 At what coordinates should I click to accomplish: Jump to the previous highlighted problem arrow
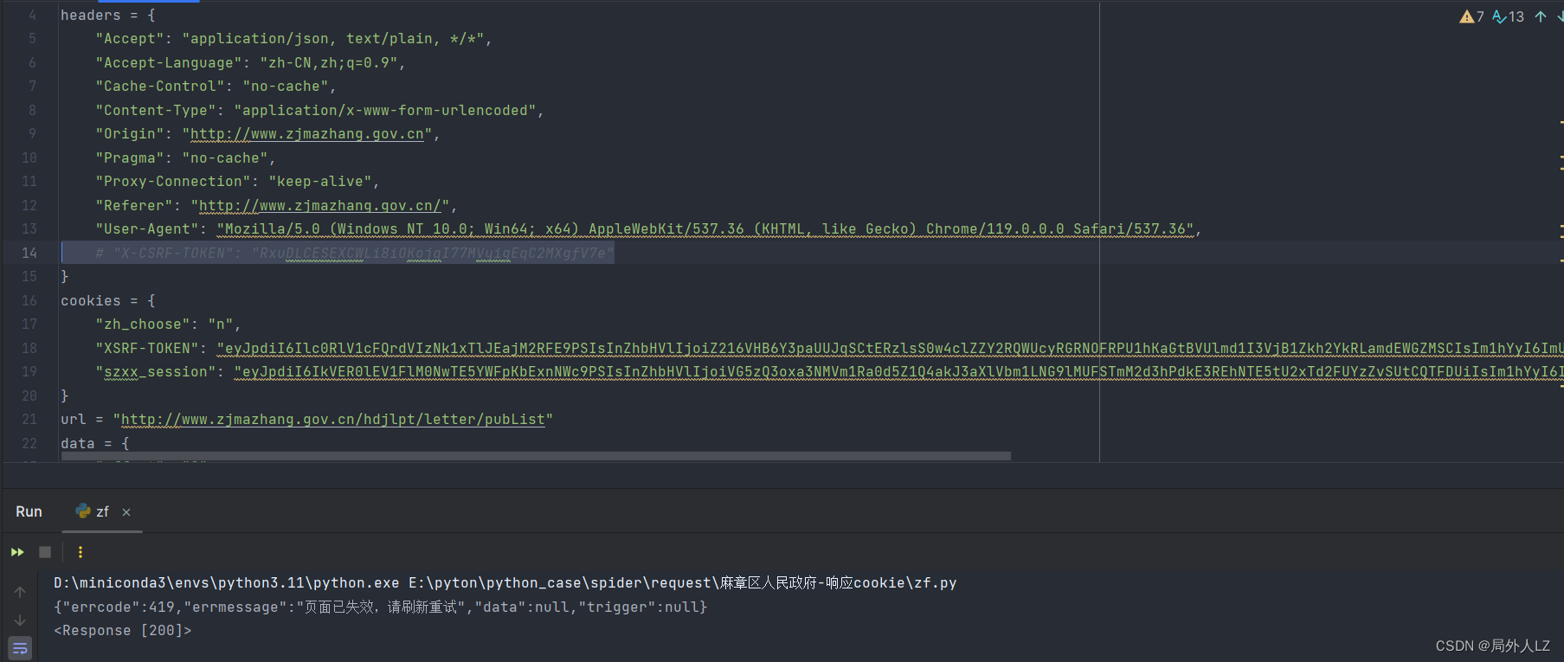1541,16
